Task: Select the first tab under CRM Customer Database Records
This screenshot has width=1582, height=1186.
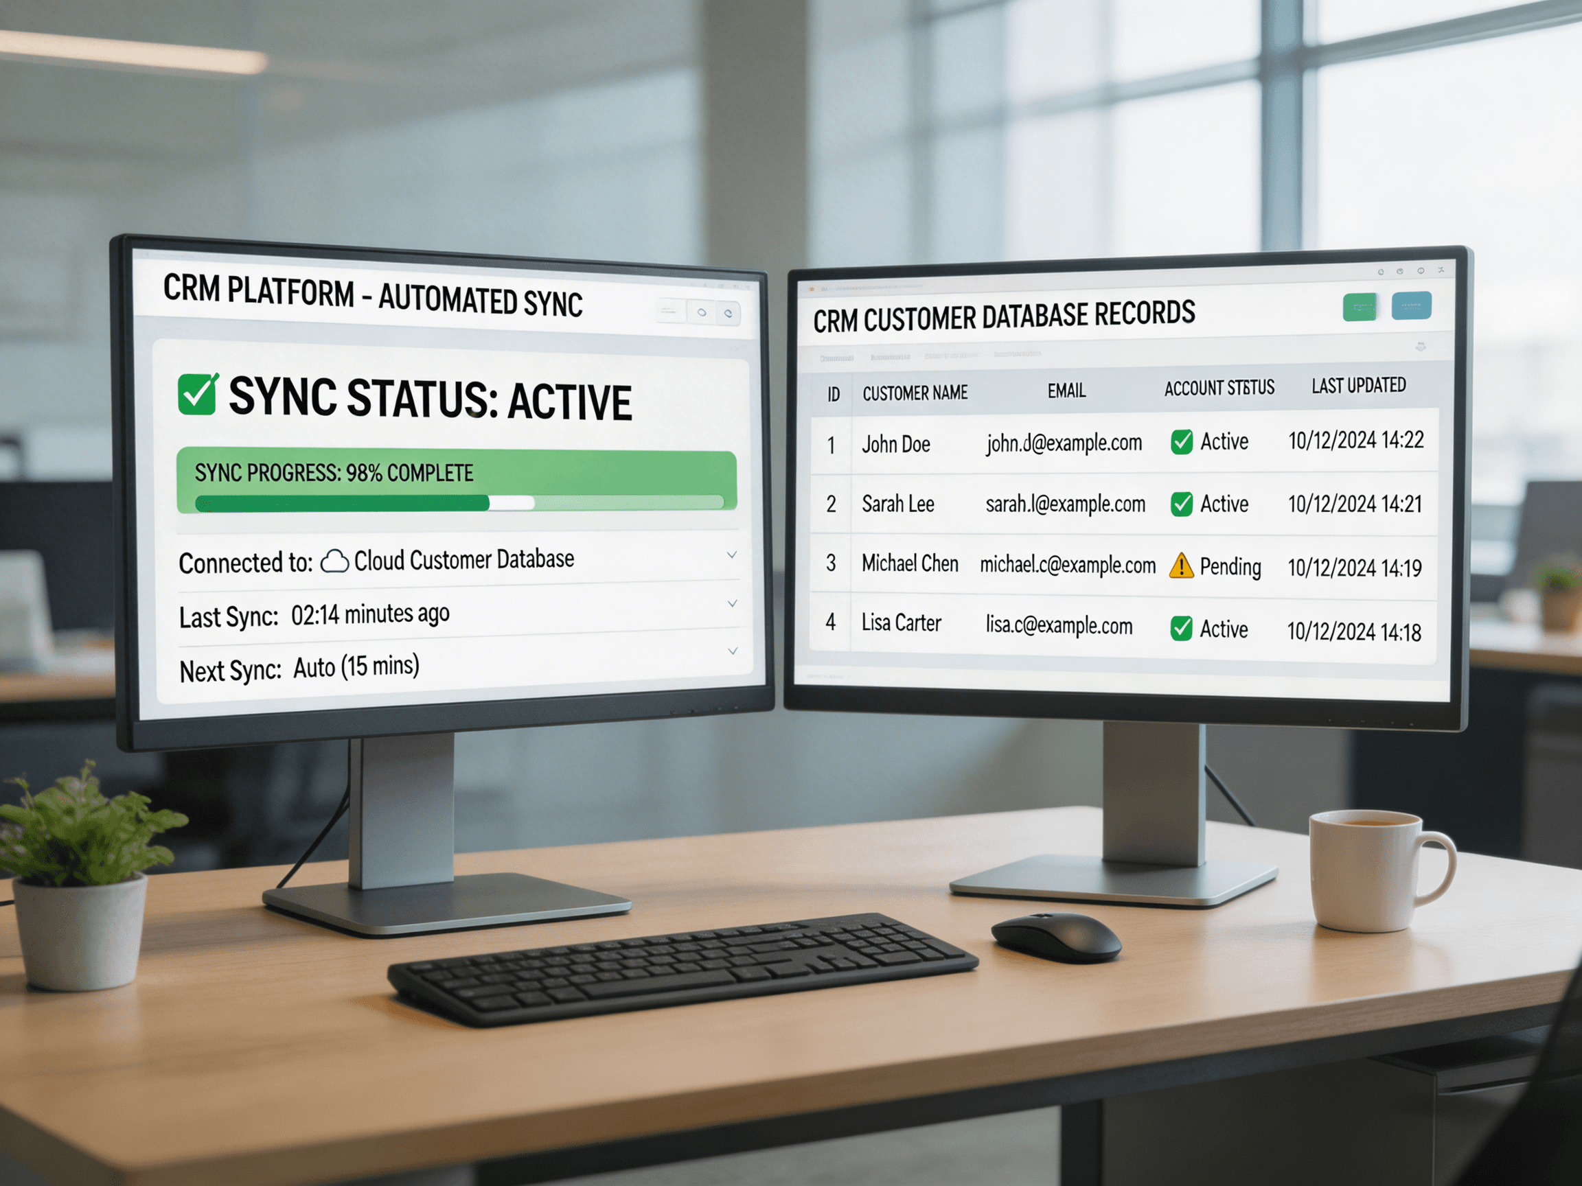Action: 838,358
